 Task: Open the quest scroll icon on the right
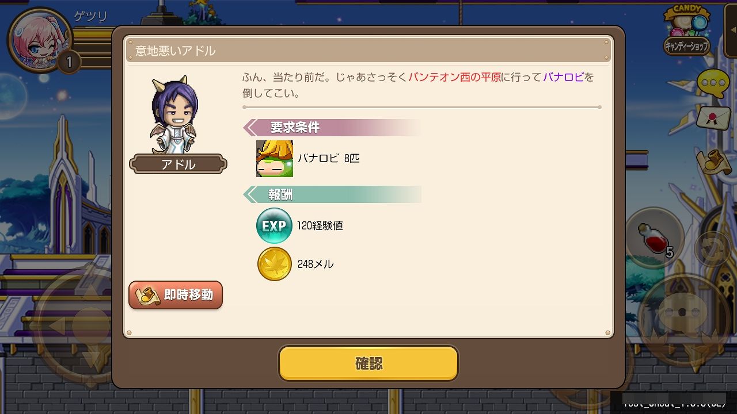coord(713,161)
